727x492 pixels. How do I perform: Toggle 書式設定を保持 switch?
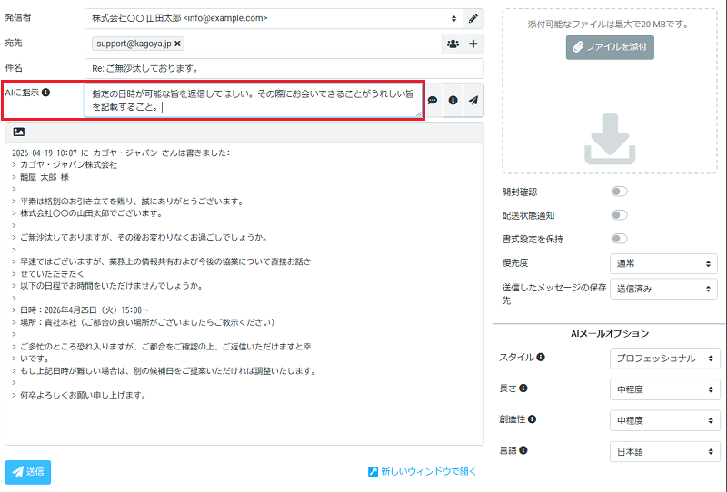619,239
